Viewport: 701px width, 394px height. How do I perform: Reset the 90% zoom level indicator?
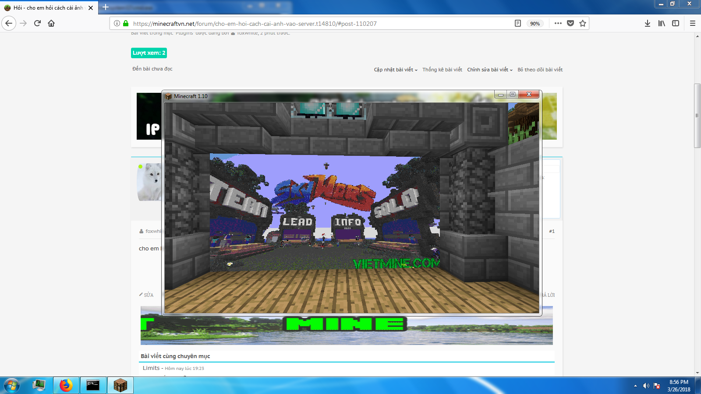coord(535,24)
